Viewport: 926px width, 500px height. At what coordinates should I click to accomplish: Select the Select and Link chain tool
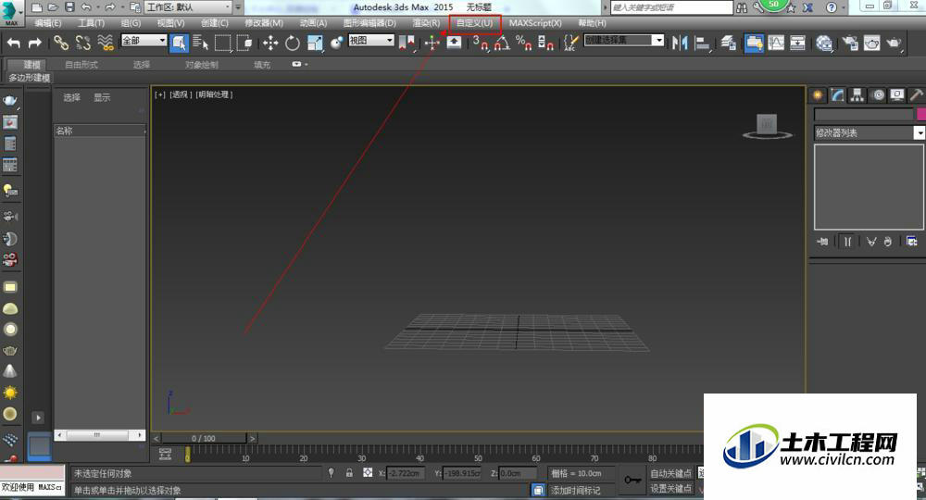pyautogui.click(x=61, y=43)
